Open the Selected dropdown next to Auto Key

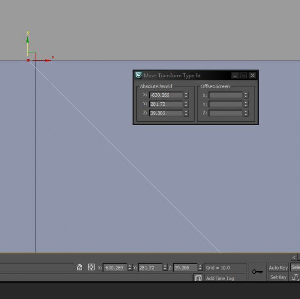[295, 267]
